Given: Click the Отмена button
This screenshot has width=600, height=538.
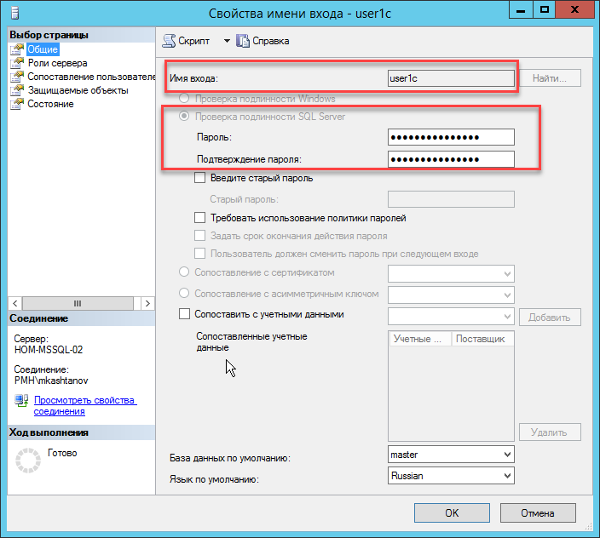Looking at the screenshot, I should (538, 512).
